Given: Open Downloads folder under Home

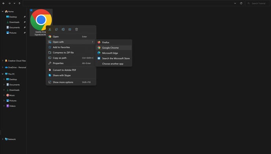Looking at the screenshot, I should [x=14, y=22].
